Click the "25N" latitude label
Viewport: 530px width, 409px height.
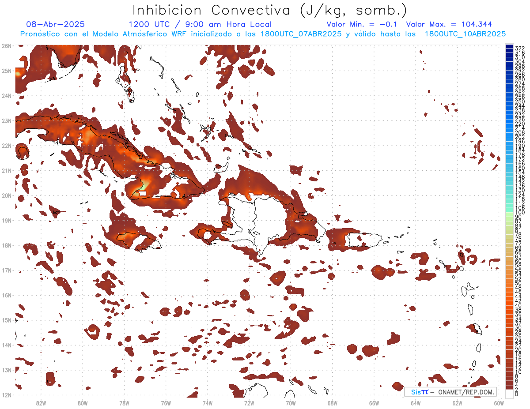click(x=7, y=71)
